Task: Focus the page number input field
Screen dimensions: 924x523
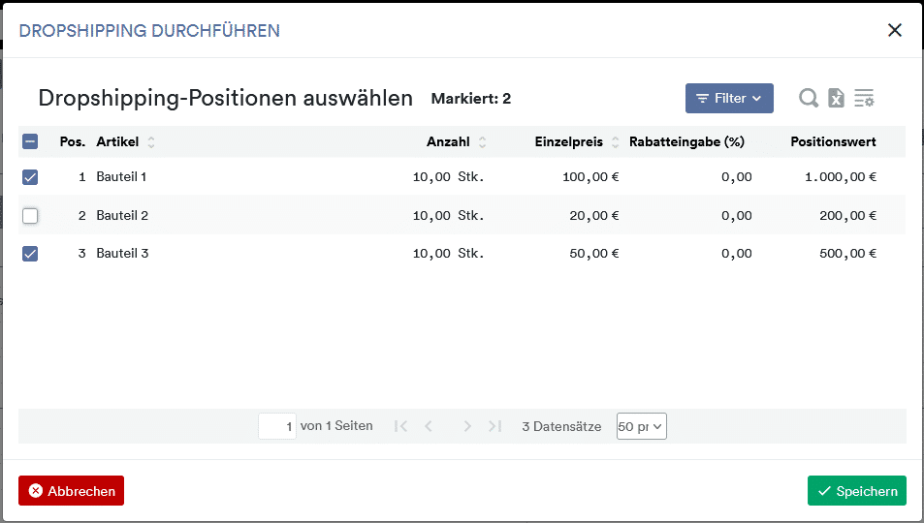Action: coord(277,426)
